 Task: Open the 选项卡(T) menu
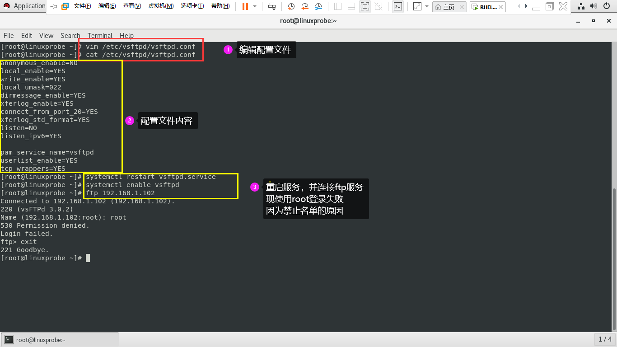[x=192, y=6]
